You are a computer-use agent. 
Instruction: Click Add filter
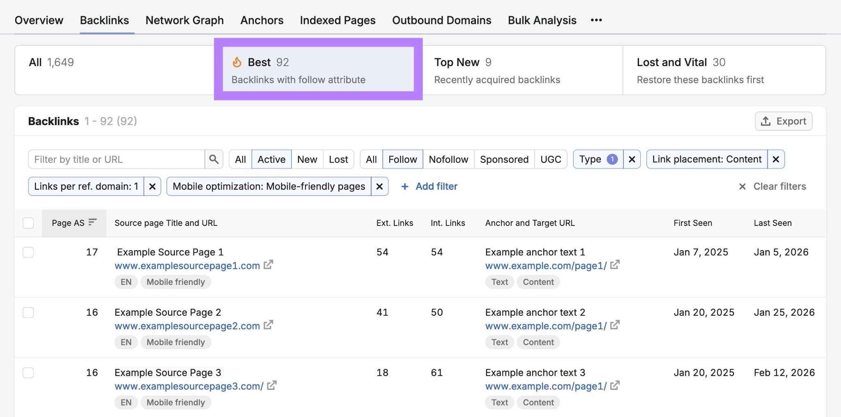[x=429, y=187]
